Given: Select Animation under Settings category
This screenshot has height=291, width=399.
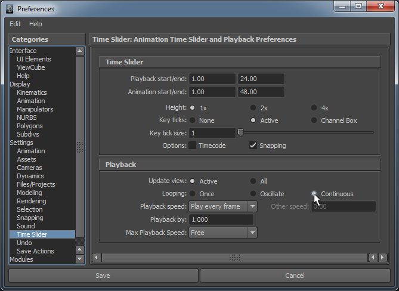Looking at the screenshot, I should tap(30, 151).
